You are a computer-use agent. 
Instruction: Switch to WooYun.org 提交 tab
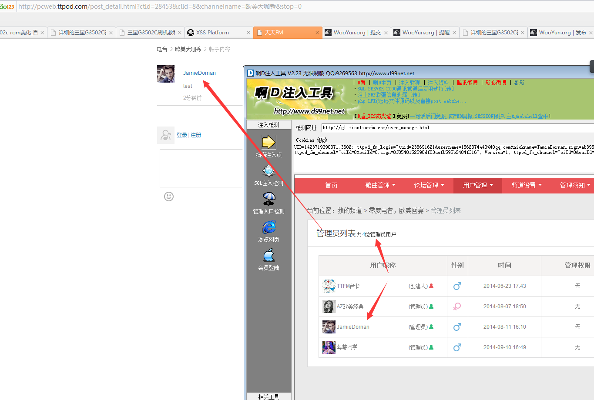pyautogui.click(x=357, y=33)
